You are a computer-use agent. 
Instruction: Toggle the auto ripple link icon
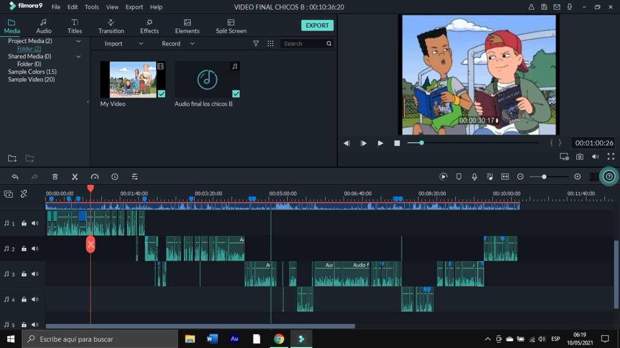point(24,194)
